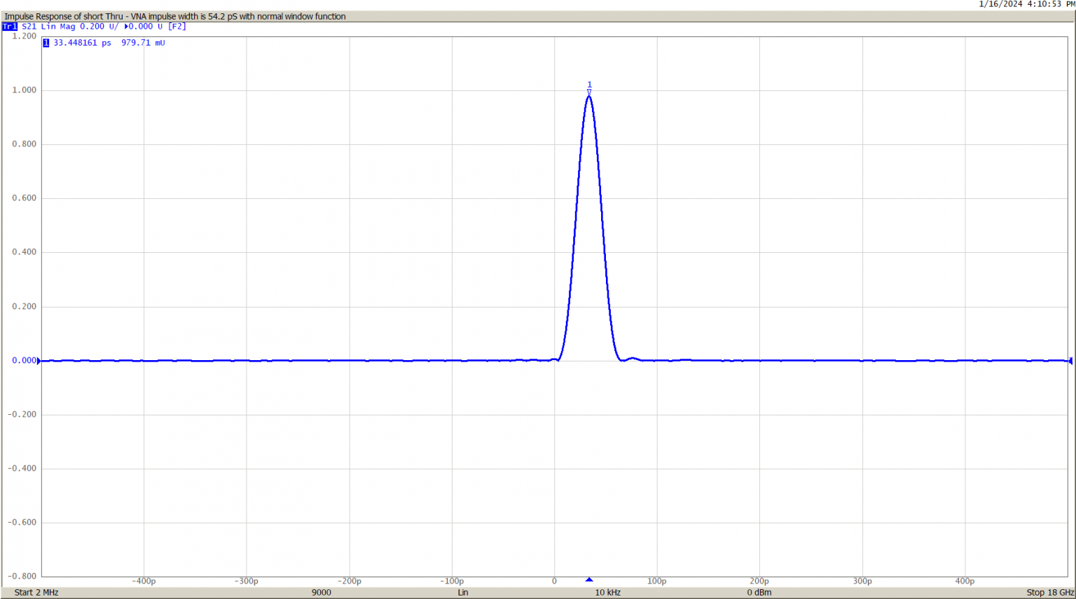Viewport: 1076px width, 599px height.
Task: Click the right trace endpoint marker
Action: [x=1070, y=361]
